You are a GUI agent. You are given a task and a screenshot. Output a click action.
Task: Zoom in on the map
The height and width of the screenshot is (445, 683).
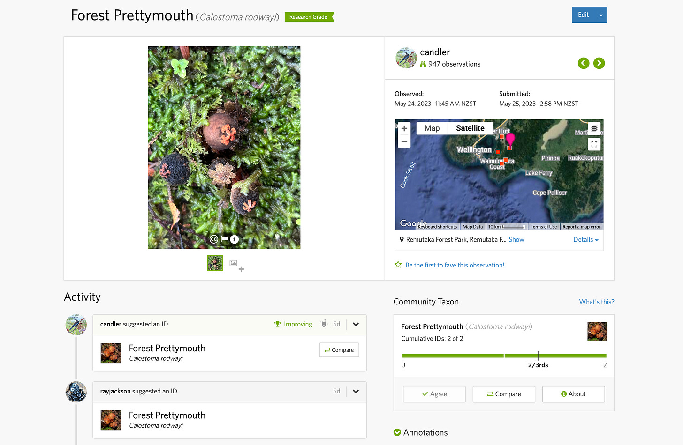tap(404, 128)
